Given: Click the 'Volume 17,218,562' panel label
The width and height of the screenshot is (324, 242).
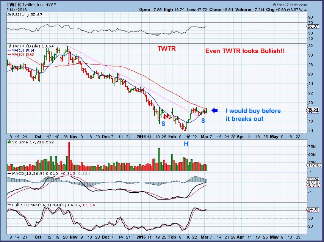Looking at the screenshot, I should click(33, 142).
